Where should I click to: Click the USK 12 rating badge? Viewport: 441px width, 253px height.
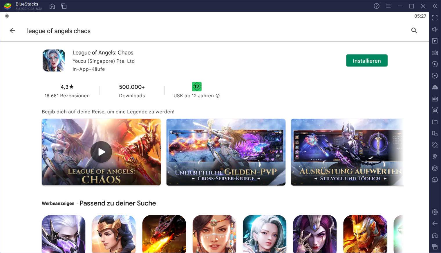point(197,87)
